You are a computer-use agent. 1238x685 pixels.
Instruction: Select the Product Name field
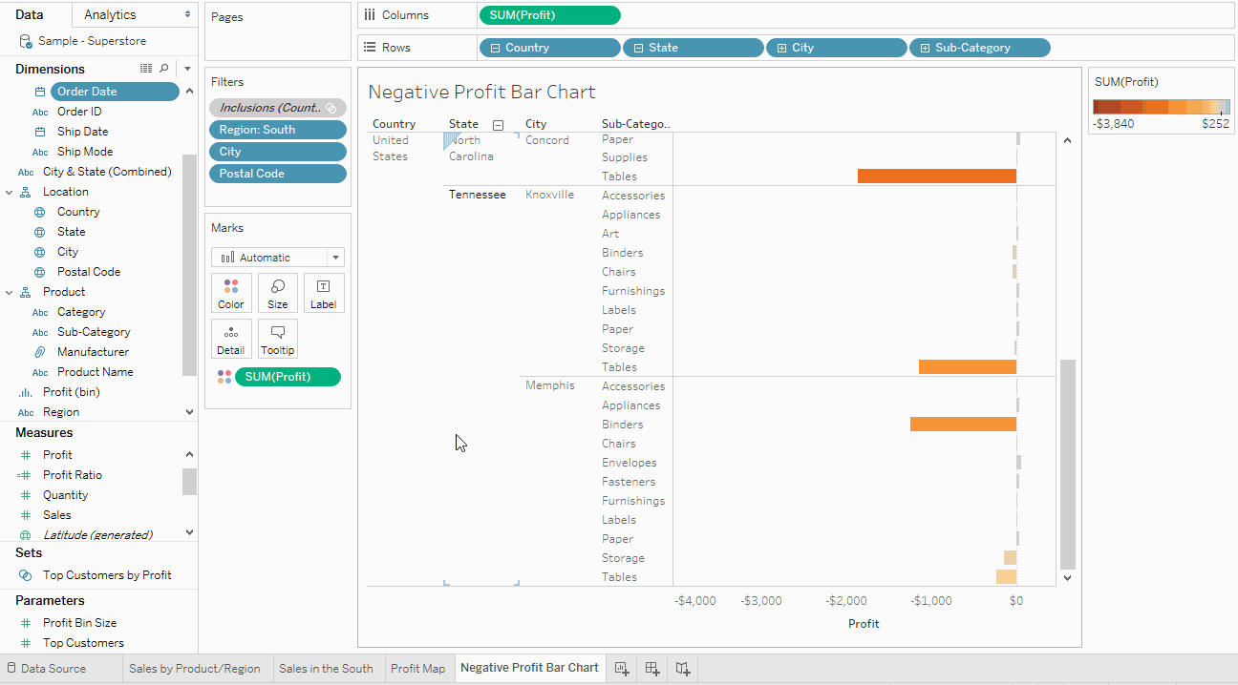coord(95,372)
